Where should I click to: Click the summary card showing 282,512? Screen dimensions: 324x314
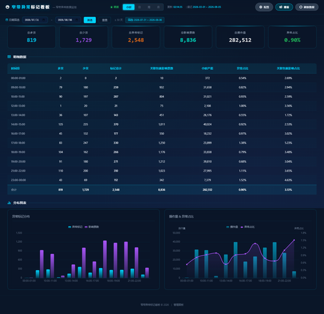tap(240, 37)
